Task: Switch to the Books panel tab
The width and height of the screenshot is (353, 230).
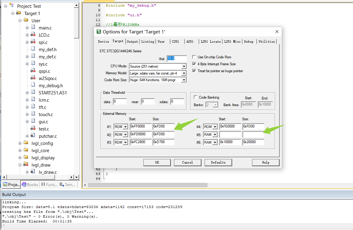Action: pos(30,185)
